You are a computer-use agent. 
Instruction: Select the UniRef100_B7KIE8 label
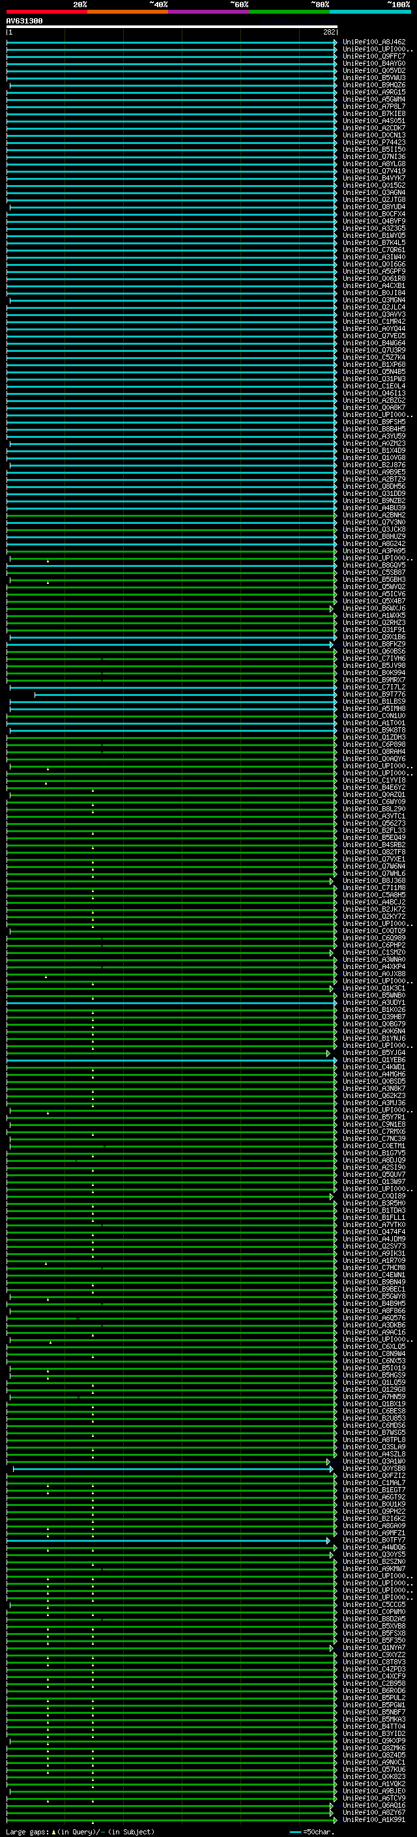tap(373, 113)
